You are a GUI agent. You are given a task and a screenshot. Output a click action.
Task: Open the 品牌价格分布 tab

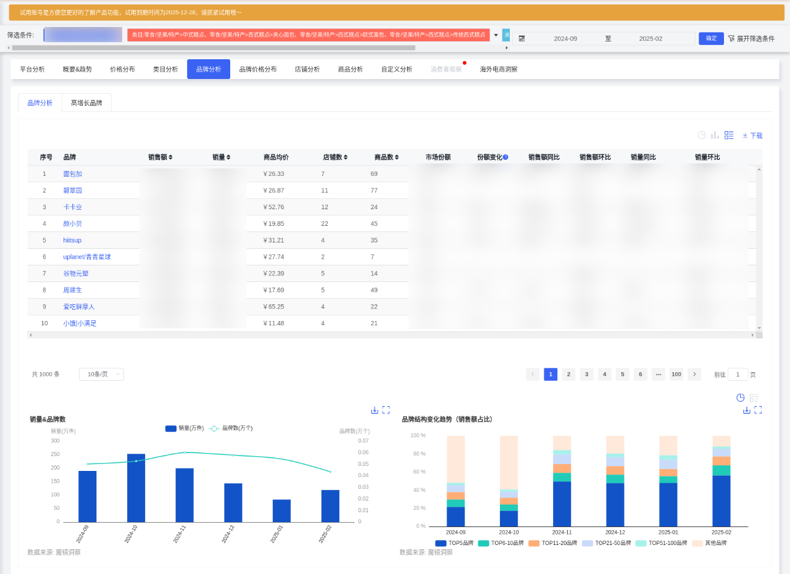(x=258, y=69)
